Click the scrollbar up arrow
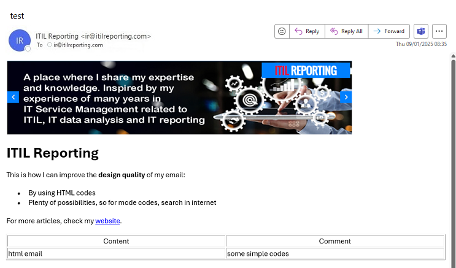456x268 pixels. (453, 56)
